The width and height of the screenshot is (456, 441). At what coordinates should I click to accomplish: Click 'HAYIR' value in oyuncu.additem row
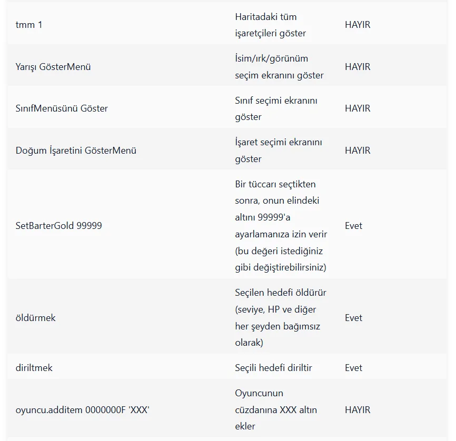point(358,410)
